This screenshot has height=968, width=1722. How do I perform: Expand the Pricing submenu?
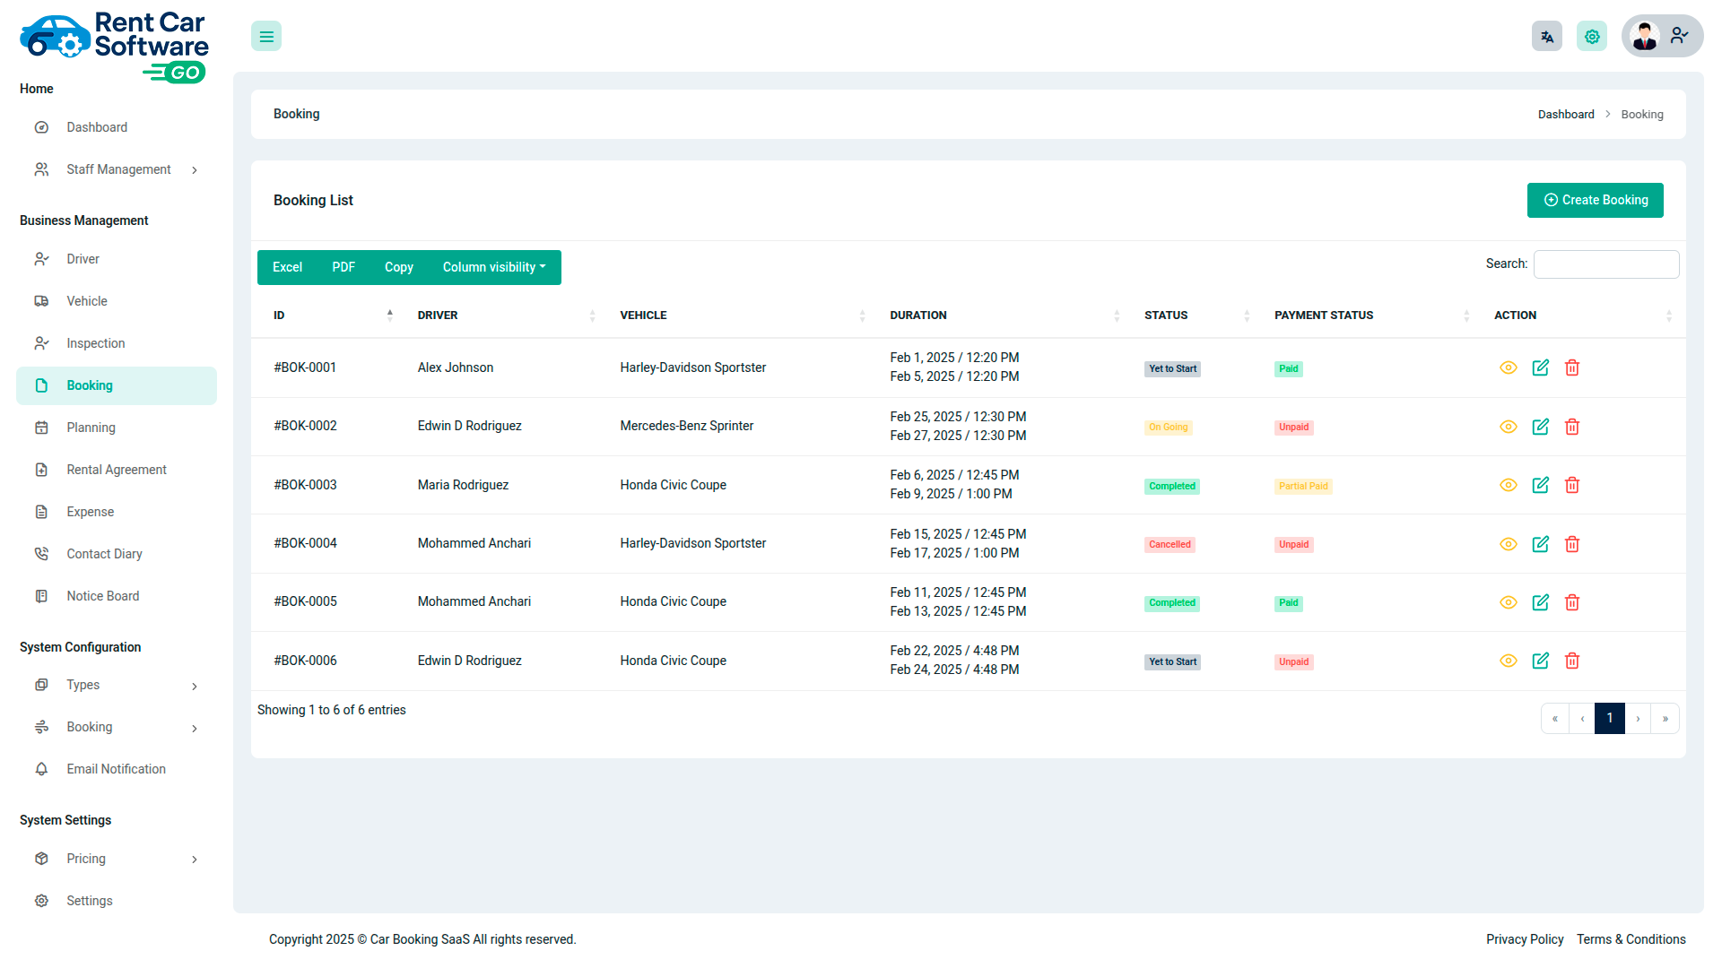pyautogui.click(x=117, y=859)
